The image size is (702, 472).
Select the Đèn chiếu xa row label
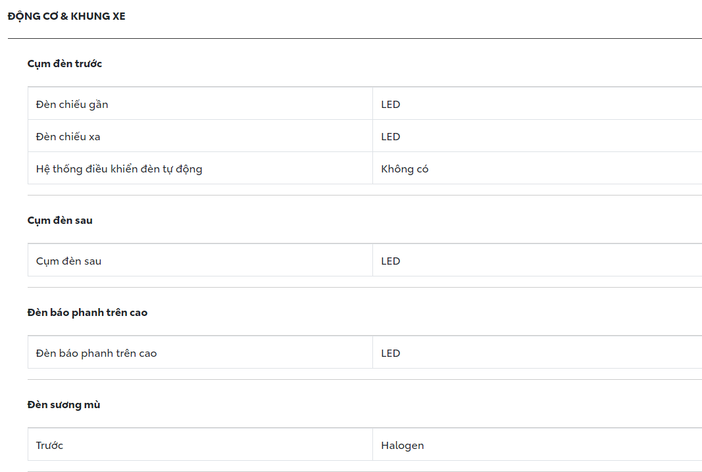coord(68,137)
